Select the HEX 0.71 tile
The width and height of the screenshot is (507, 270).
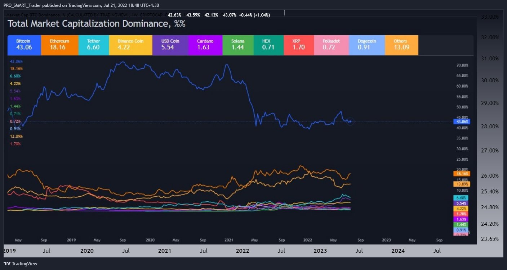coord(269,45)
